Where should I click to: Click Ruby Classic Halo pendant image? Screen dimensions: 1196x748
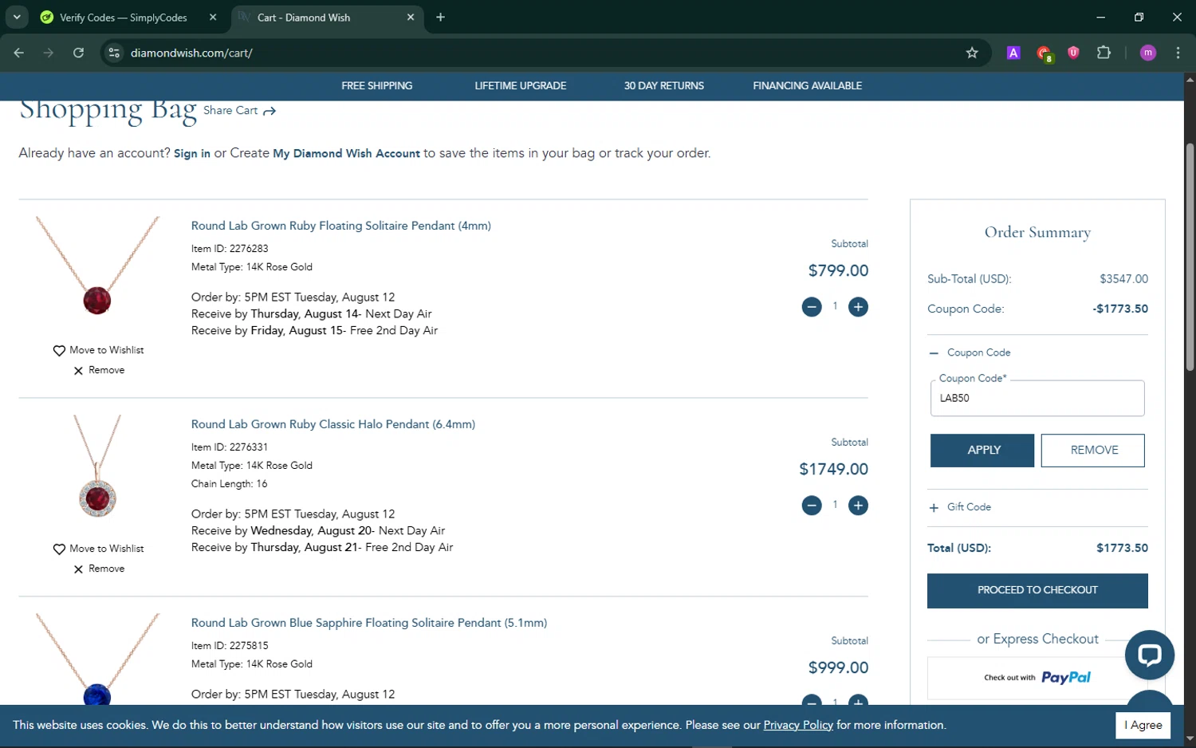coord(97,466)
